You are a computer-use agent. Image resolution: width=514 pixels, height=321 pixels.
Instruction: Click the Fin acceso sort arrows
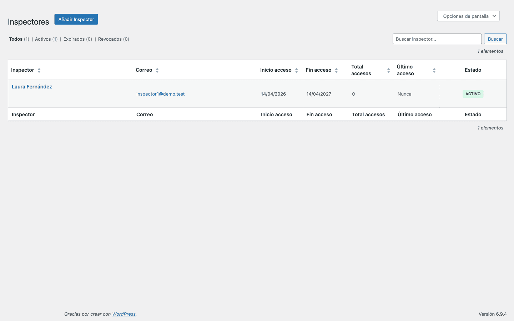(336, 70)
